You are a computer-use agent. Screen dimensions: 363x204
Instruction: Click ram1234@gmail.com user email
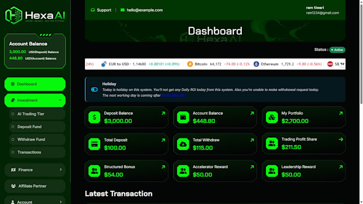322,13
